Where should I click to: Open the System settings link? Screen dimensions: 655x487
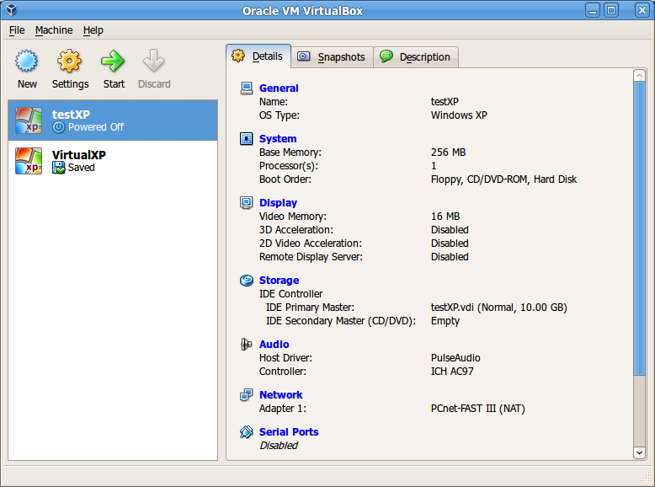pos(278,139)
